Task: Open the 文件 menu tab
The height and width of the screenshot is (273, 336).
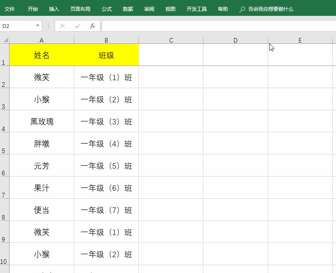Action: [x=10, y=9]
